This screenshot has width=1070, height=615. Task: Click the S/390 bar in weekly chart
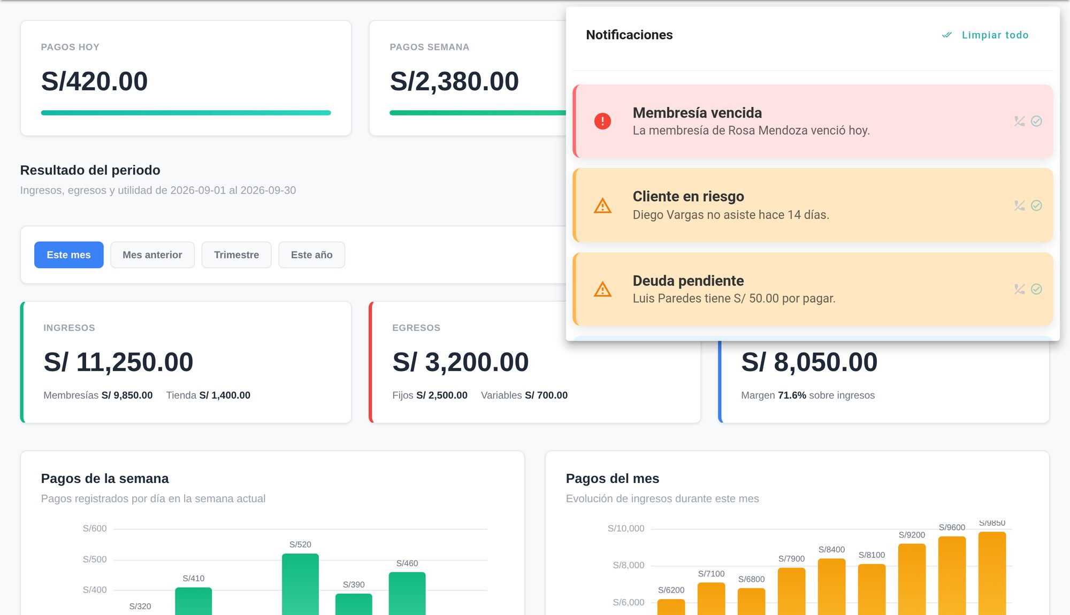354,604
